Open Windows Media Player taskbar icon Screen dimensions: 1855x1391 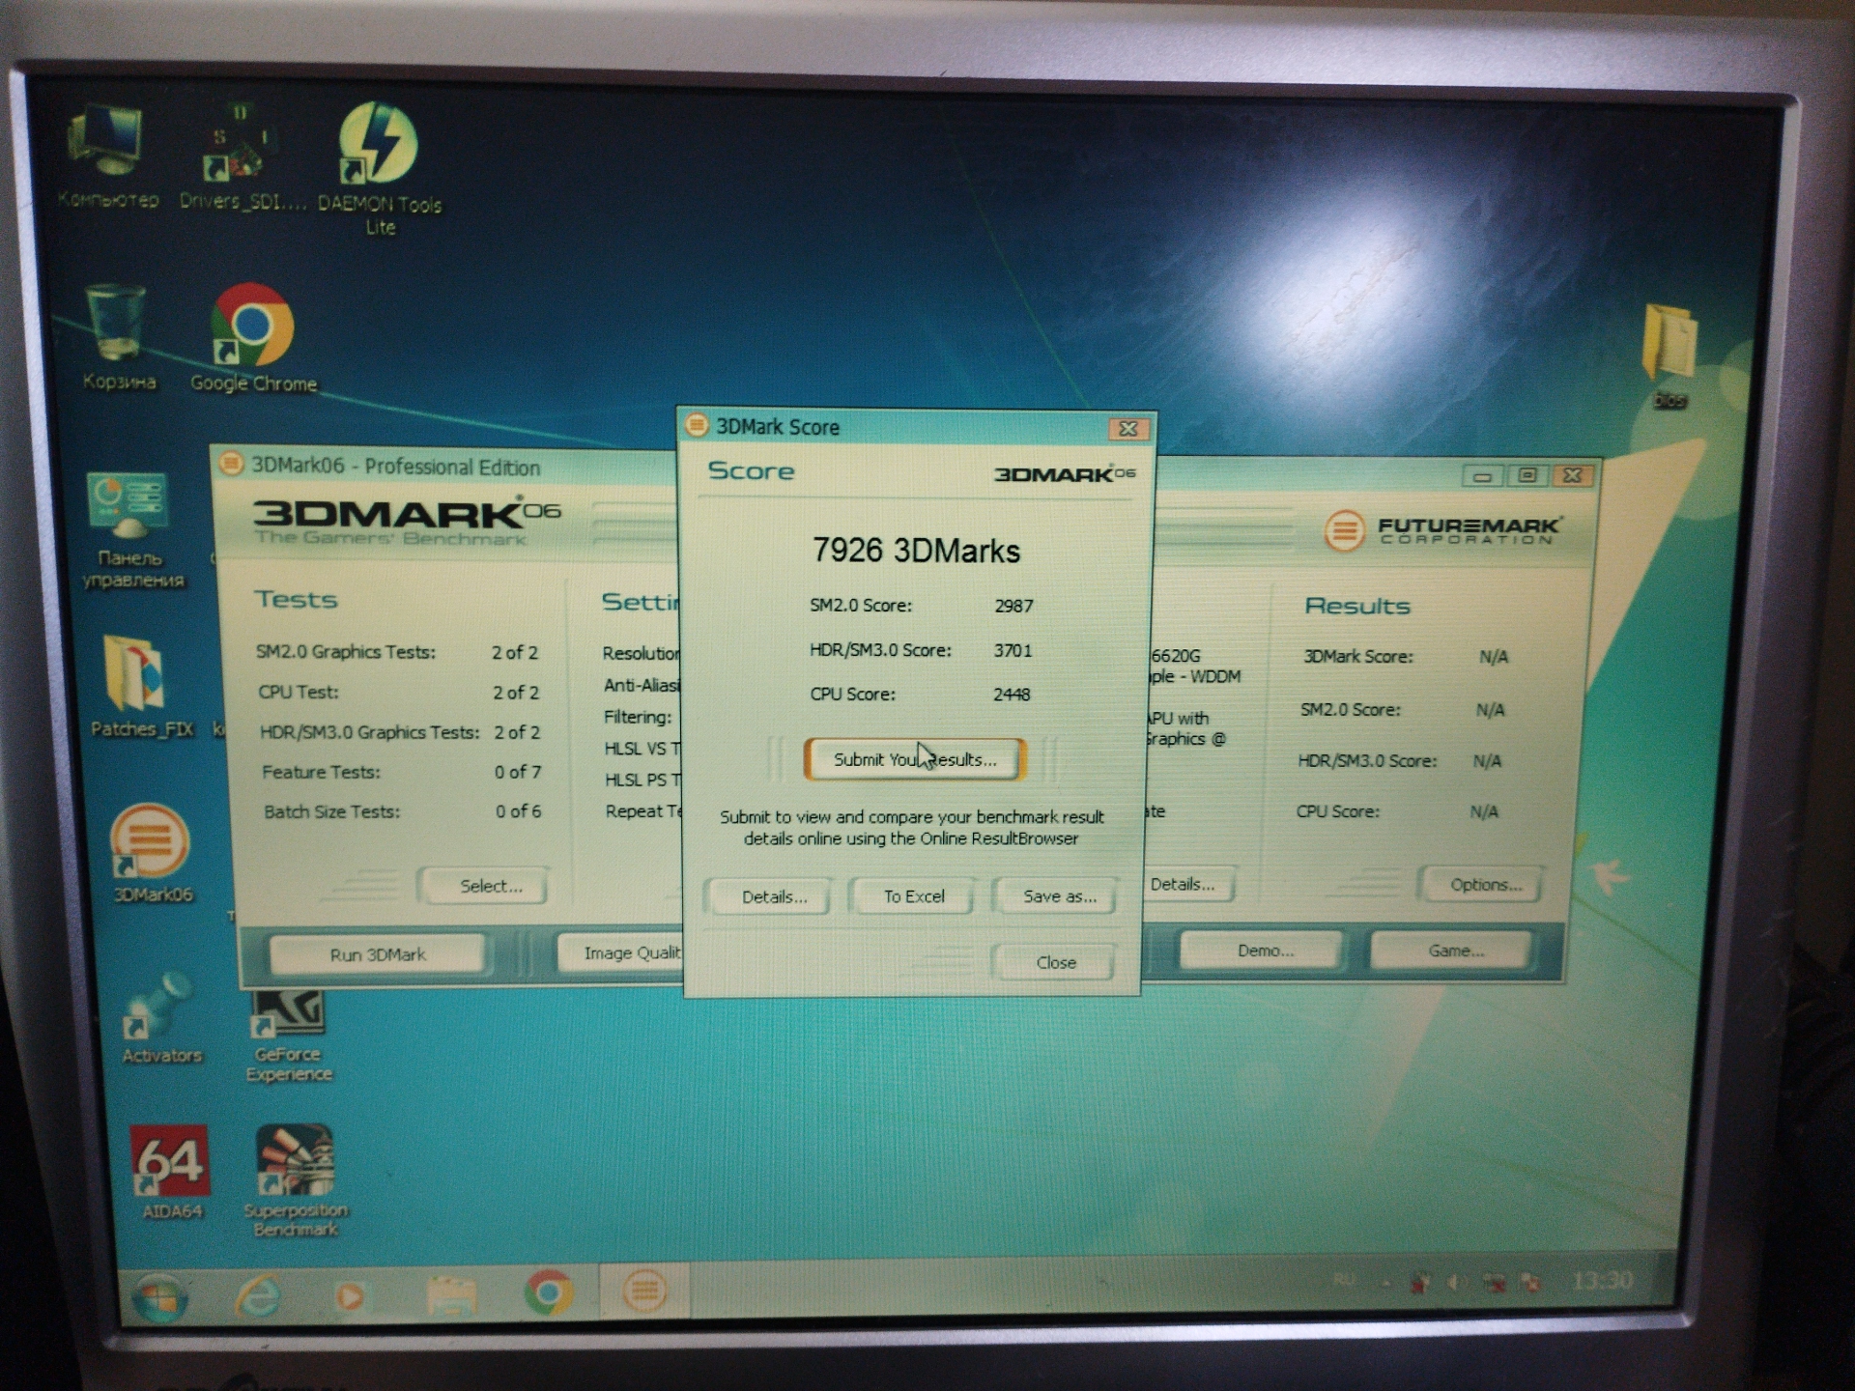click(x=350, y=1294)
